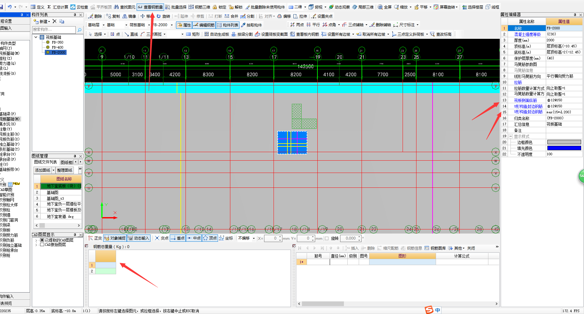Run 汇总计算 (summary calculation)
This screenshot has height=314, width=584.
57,7
